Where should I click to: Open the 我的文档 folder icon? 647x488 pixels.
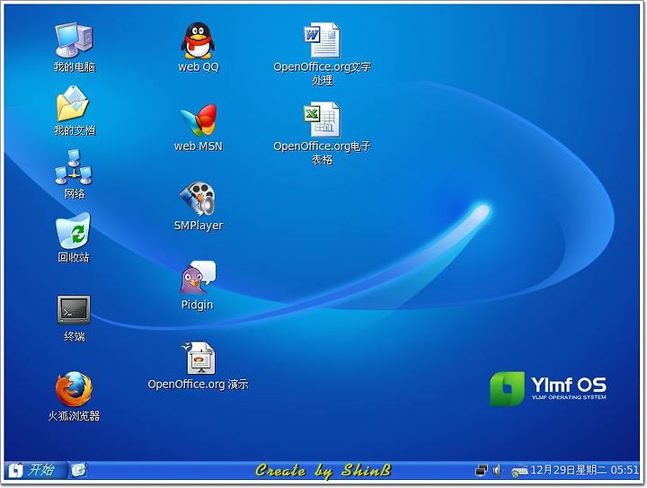pos(73,103)
